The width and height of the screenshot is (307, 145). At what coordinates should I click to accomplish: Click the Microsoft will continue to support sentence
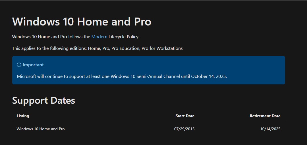tap(122, 76)
